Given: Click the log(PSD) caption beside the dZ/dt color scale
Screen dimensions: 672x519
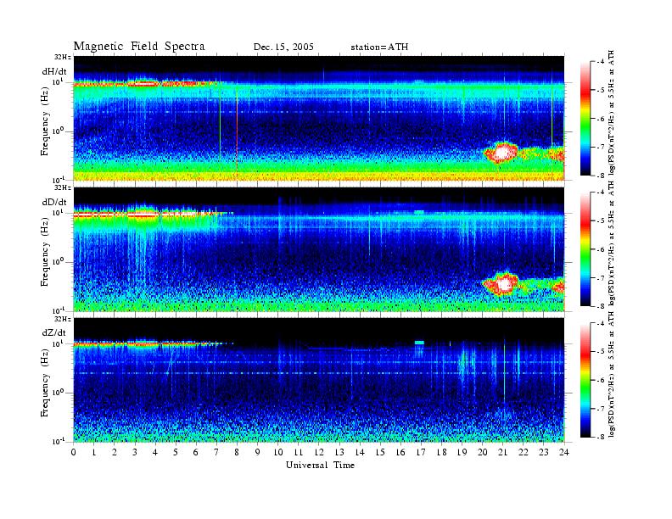Looking at the screenshot, I should pos(612,375).
